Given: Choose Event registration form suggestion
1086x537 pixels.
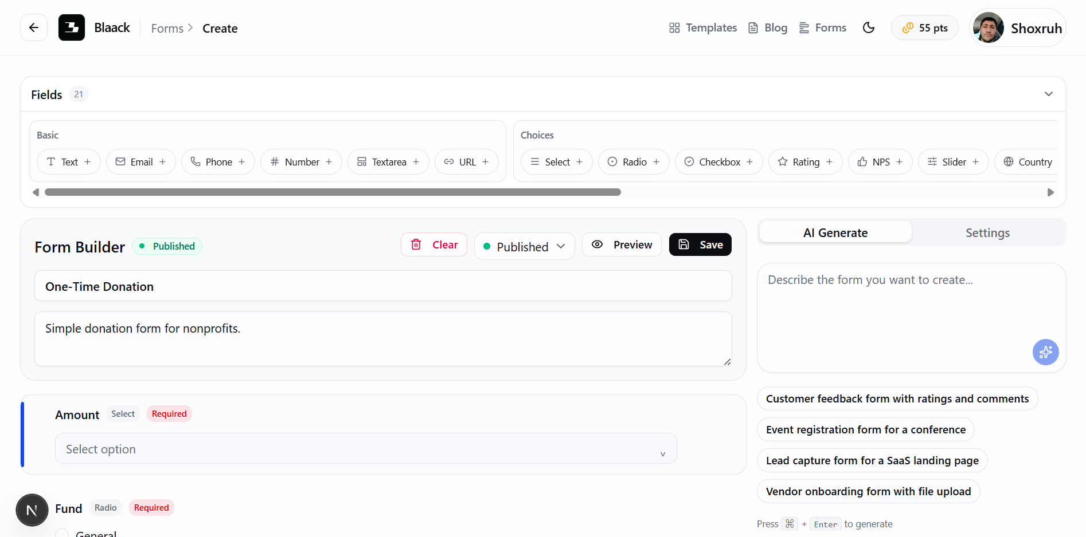Looking at the screenshot, I should [866, 429].
